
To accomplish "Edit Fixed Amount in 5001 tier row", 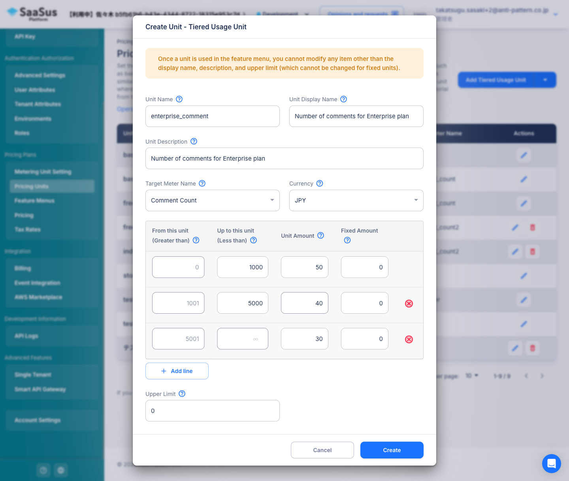I will (x=365, y=339).
